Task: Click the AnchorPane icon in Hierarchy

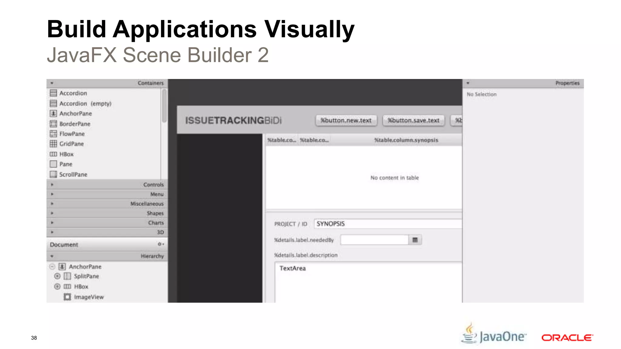Action: coord(62,267)
